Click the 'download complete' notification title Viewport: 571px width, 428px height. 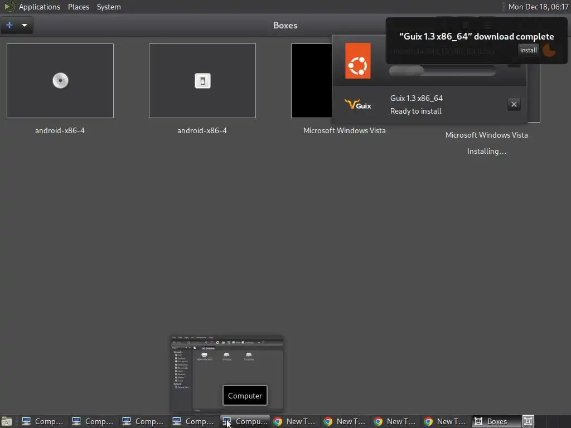coord(476,36)
